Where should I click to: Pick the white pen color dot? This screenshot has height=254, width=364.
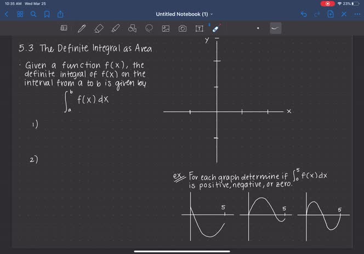(258, 28)
